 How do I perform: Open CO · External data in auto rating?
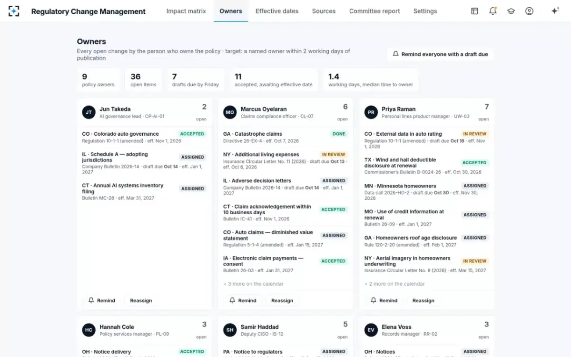pyautogui.click(x=427, y=140)
